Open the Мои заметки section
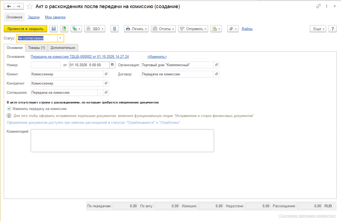The width and height of the screenshot is (341, 221). 55,17
